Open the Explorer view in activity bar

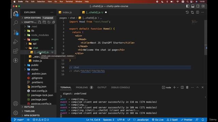[x=16, y=14]
